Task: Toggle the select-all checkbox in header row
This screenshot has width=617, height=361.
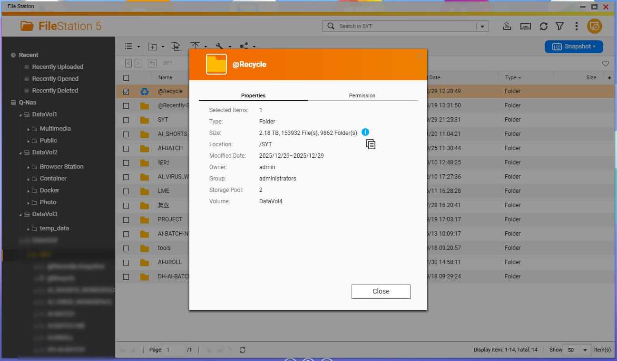Action: click(126, 78)
